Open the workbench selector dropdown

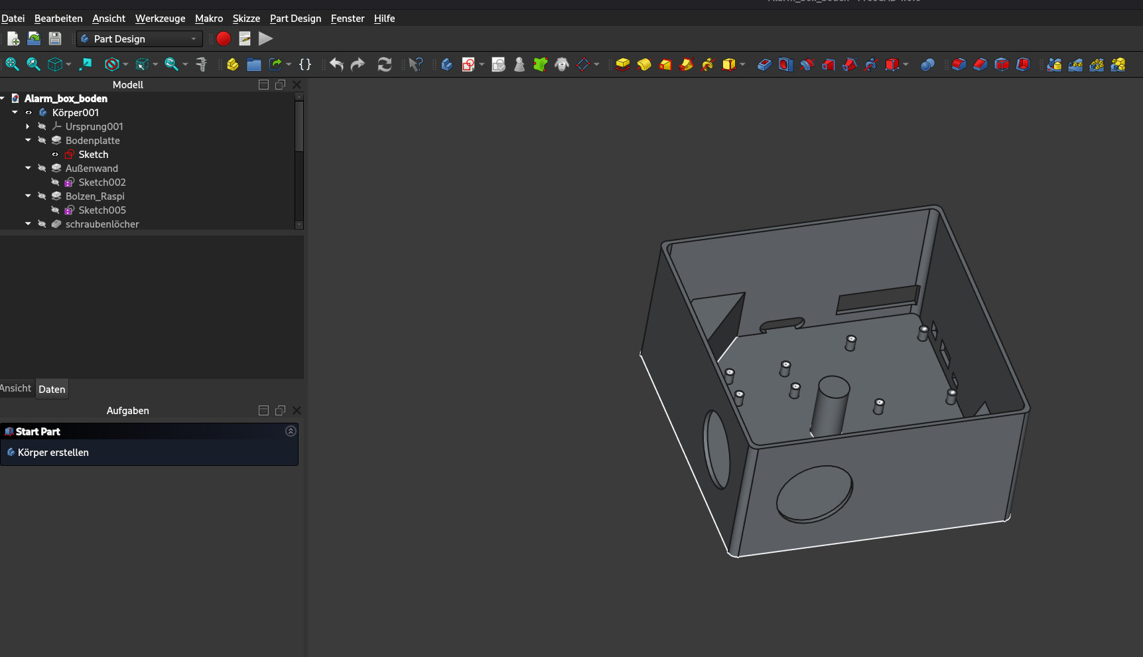(192, 38)
